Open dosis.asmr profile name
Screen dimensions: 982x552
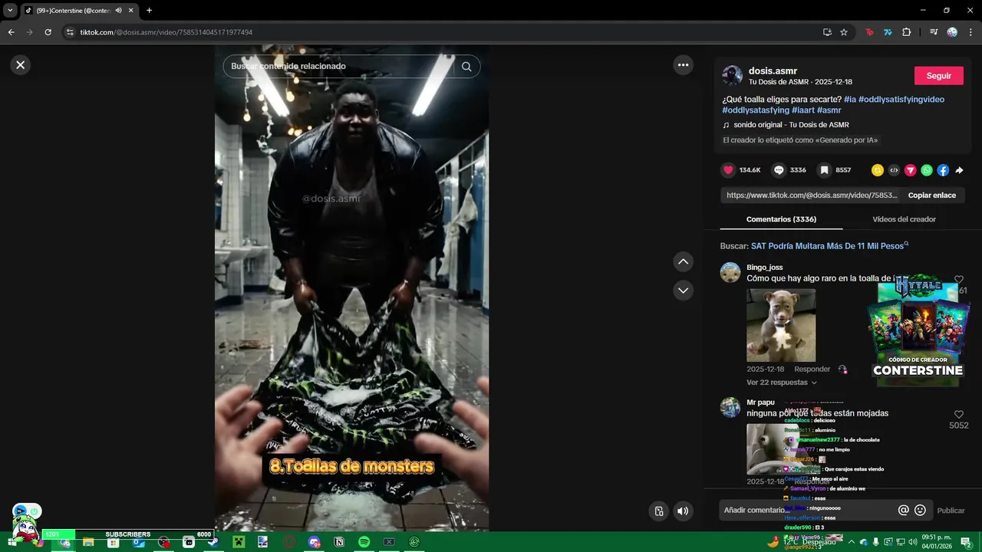click(x=773, y=71)
